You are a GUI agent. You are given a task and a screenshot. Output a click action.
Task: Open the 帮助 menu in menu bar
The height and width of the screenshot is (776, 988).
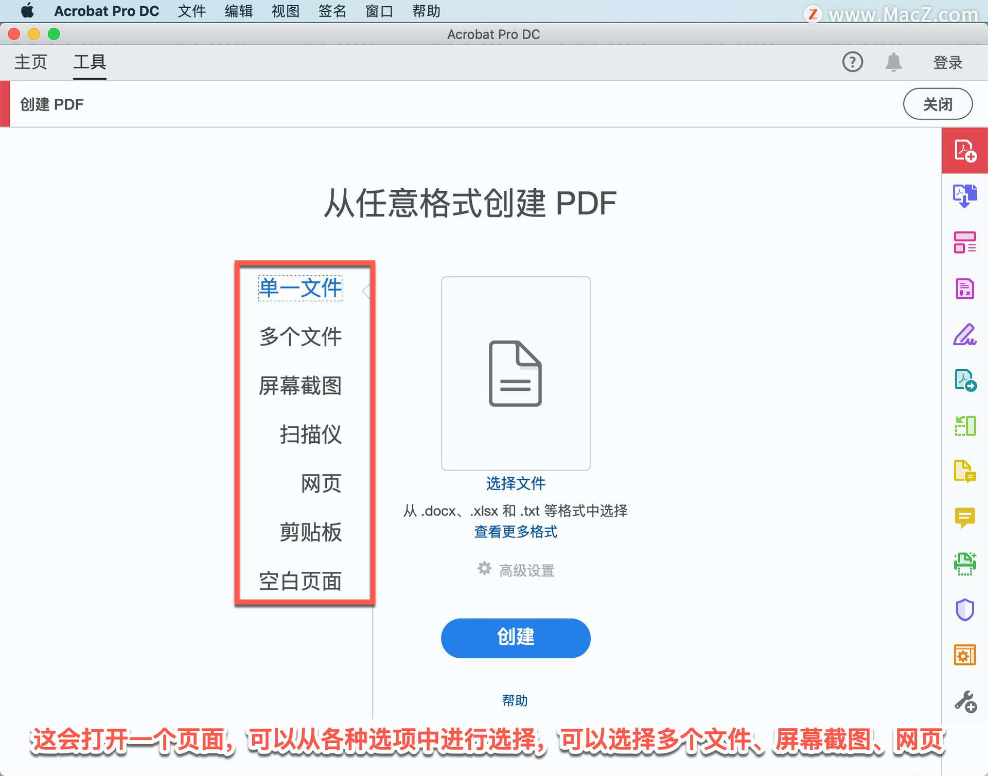[x=426, y=11]
